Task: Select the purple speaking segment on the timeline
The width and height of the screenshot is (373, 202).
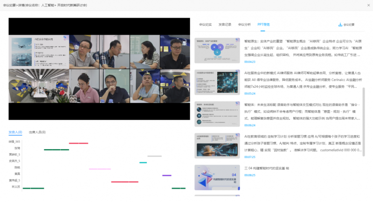Action: [x=166, y=175]
